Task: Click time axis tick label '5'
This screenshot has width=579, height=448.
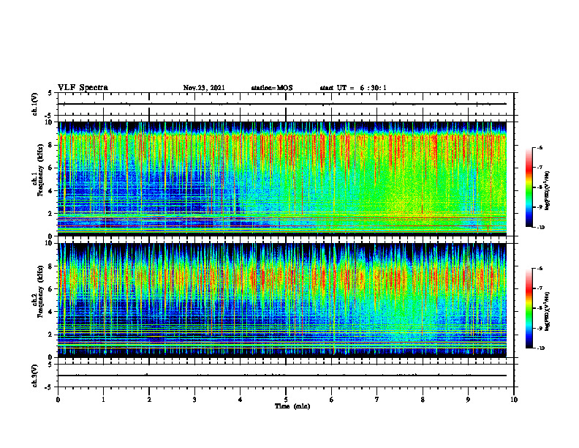Action: pyautogui.click(x=286, y=400)
